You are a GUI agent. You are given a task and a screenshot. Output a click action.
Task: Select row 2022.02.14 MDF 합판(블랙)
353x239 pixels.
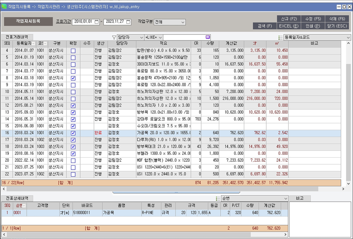[x=171, y=160]
